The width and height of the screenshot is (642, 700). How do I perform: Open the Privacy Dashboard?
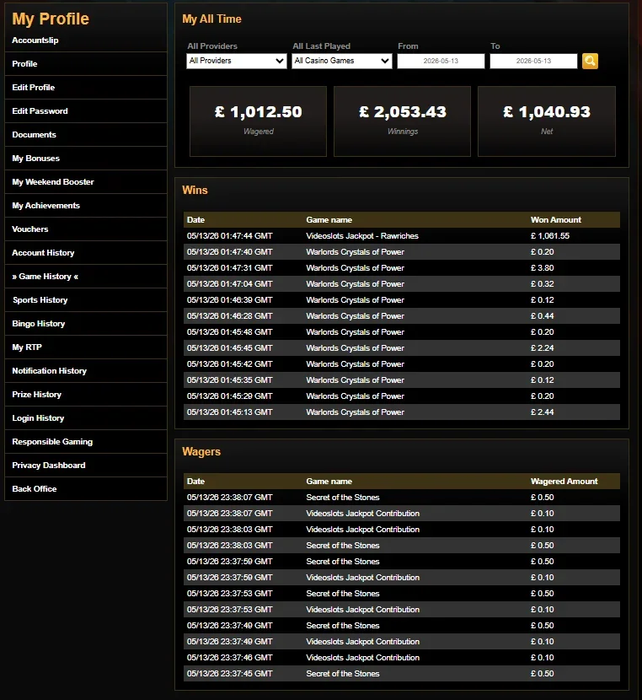point(86,466)
